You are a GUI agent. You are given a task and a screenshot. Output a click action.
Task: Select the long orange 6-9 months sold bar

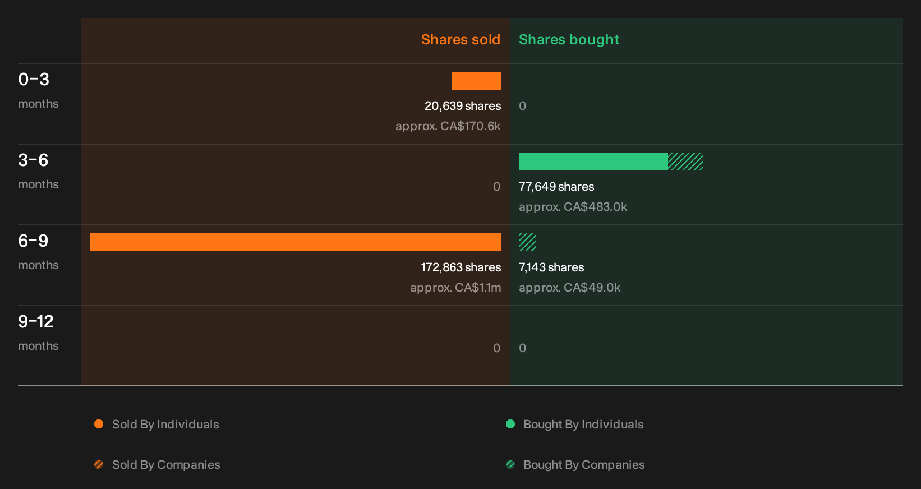pos(295,242)
